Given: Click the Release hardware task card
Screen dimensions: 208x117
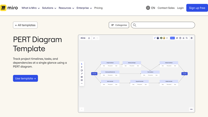Looking at the screenshot, I should point(169,64).
